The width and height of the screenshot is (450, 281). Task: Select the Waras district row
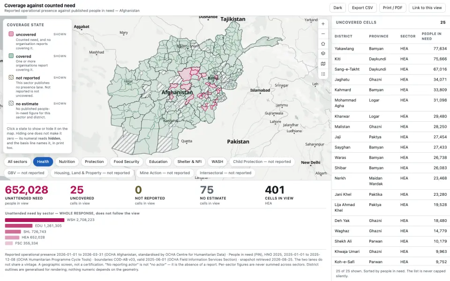[x=390, y=158]
